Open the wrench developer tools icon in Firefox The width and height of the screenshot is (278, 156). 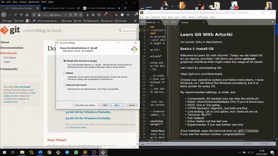[16, 15]
